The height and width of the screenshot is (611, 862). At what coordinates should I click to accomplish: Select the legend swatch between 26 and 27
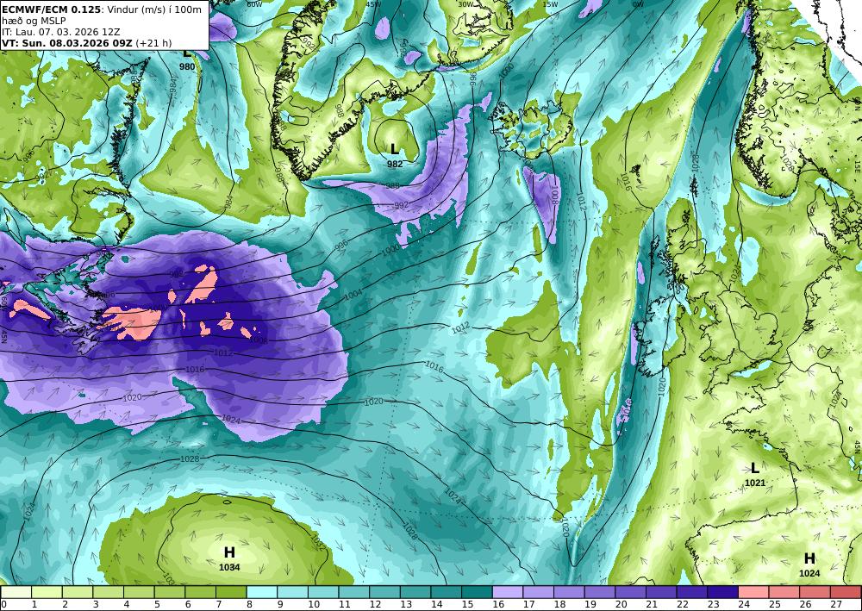(815, 592)
